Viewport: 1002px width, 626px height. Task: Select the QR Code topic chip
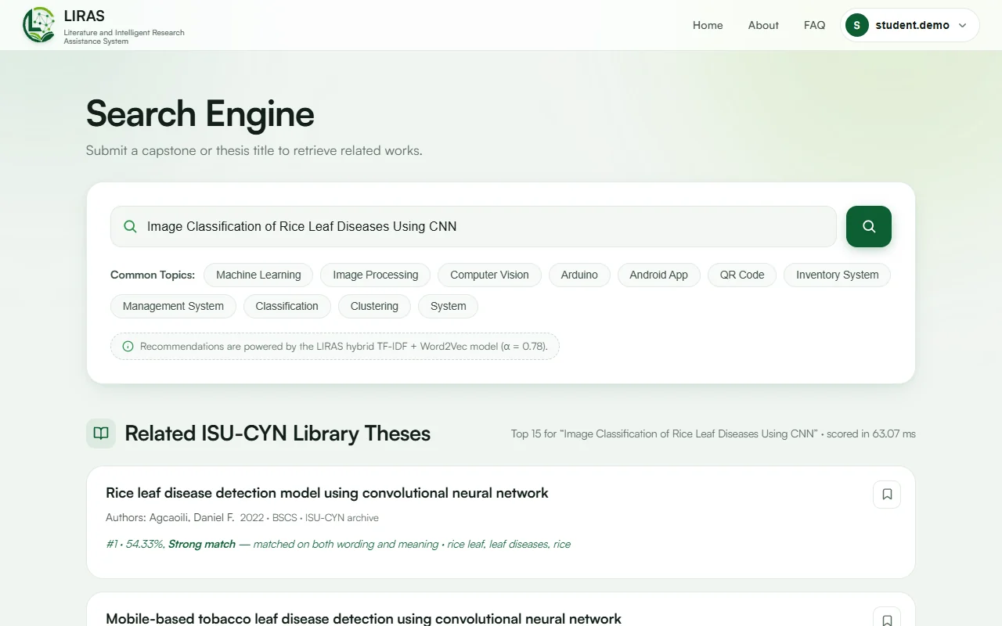(742, 275)
